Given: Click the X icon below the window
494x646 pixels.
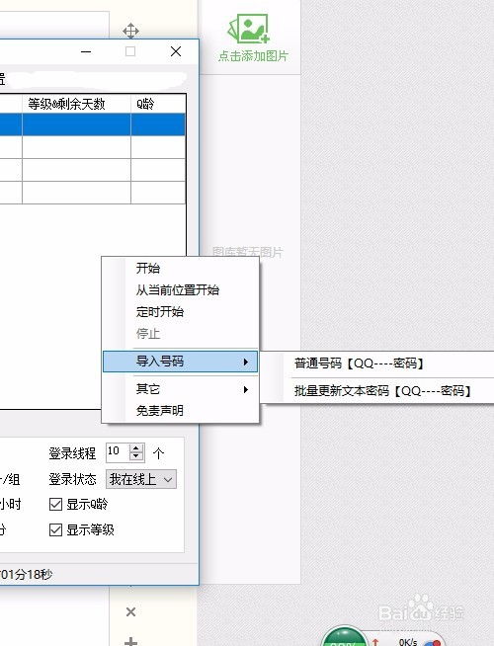Looking at the screenshot, I should pos(130,612).
